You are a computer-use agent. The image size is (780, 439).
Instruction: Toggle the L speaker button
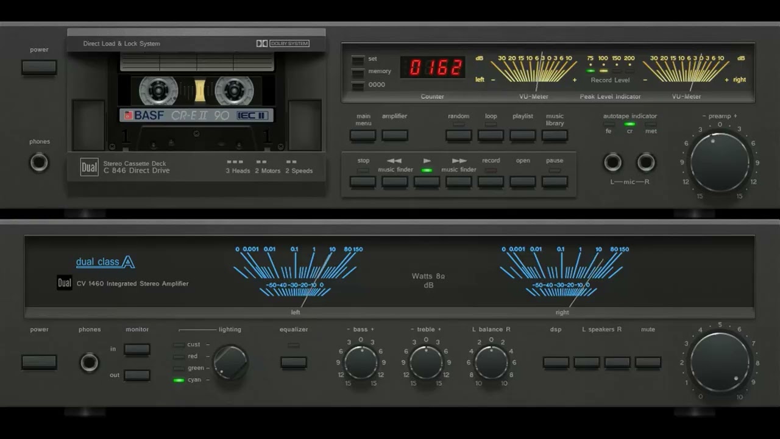tap(586, 362)
